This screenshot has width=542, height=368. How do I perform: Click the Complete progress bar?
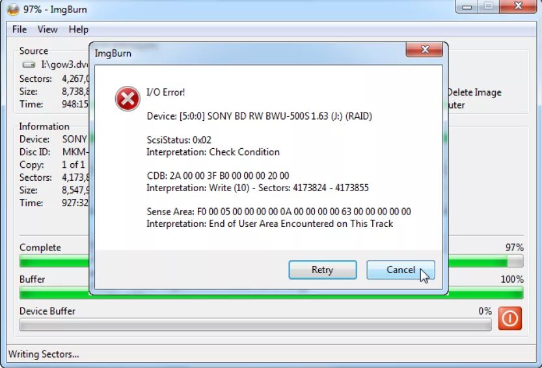(271, 261)
